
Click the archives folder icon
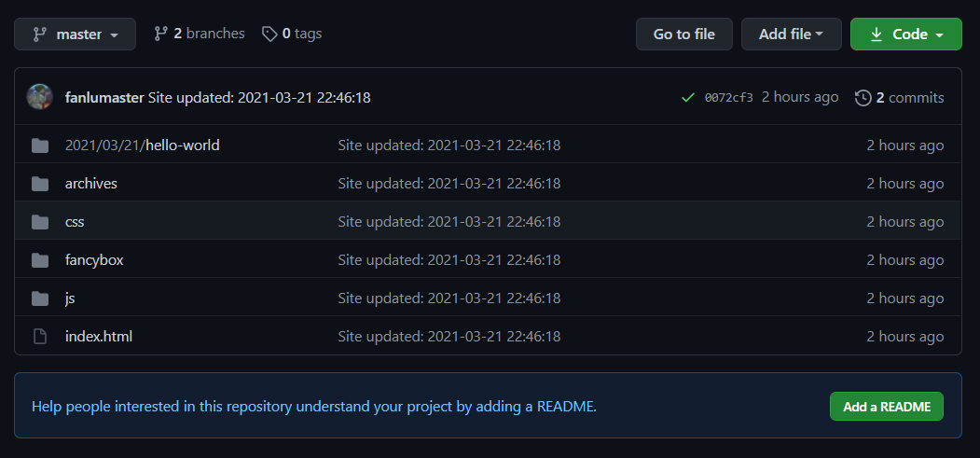[x=40, y=184]
